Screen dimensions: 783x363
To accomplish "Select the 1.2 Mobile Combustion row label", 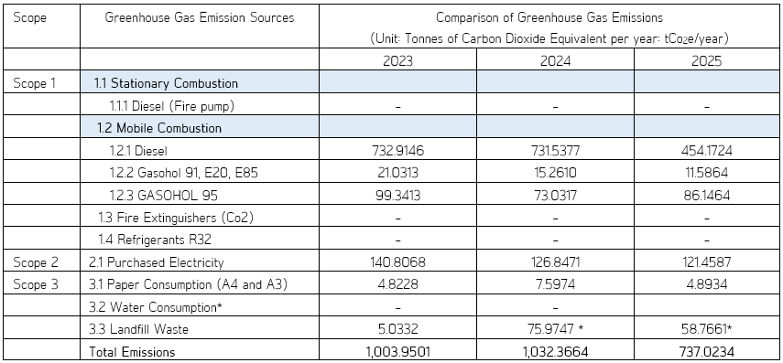I will [x=159, y=128].
